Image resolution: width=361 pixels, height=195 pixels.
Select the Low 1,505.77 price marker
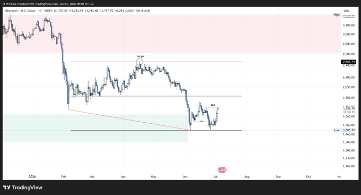(345, 130)
